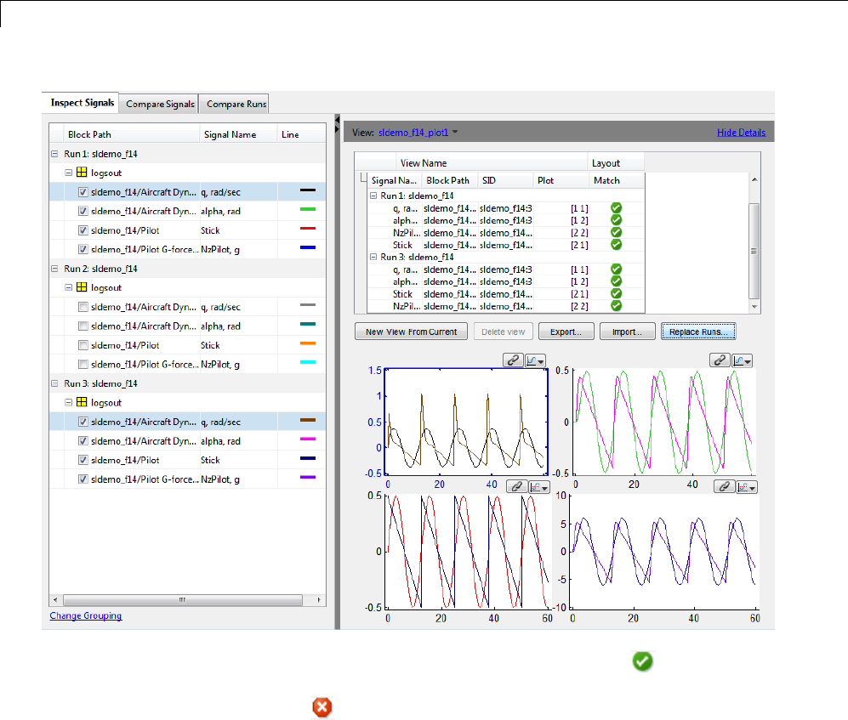Uncheck the Run 3 NzPilot, g signal checkbox
This screenshot has width=848, height=720.
click(83, 479)
